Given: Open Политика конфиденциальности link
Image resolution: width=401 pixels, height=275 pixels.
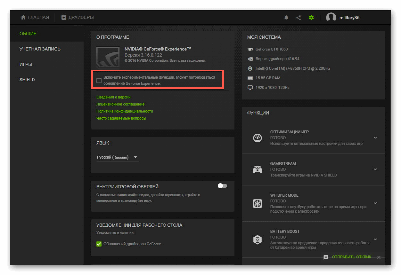Looking at the screenshot, I should click(125, 111).
